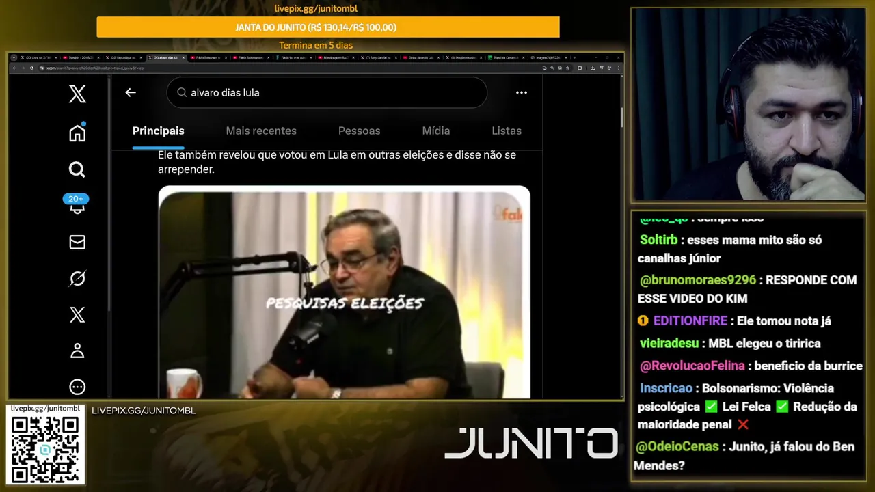Click the EDITIONFIRE orange member badge
The height and width of the screenshot is (492, 875).
[x=643, y=320]
